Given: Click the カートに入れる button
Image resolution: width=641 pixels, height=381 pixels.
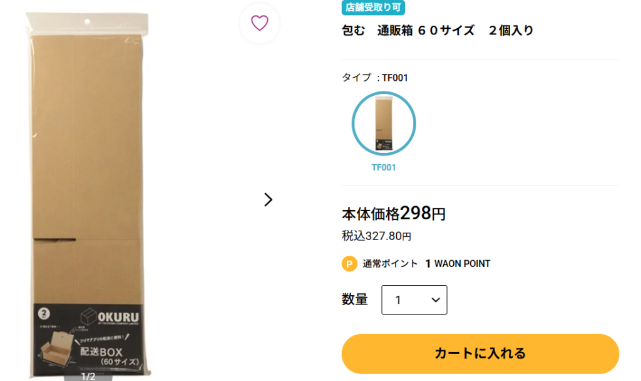Looking at the screenshot, I should 480,353.
